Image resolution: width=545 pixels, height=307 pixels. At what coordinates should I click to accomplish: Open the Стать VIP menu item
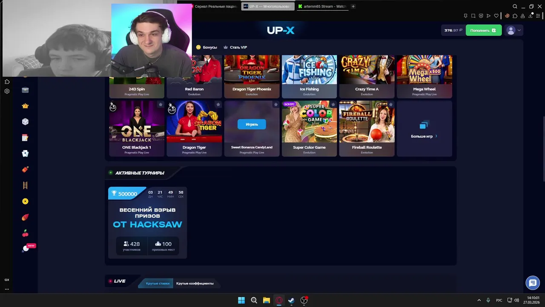[235, 47]
